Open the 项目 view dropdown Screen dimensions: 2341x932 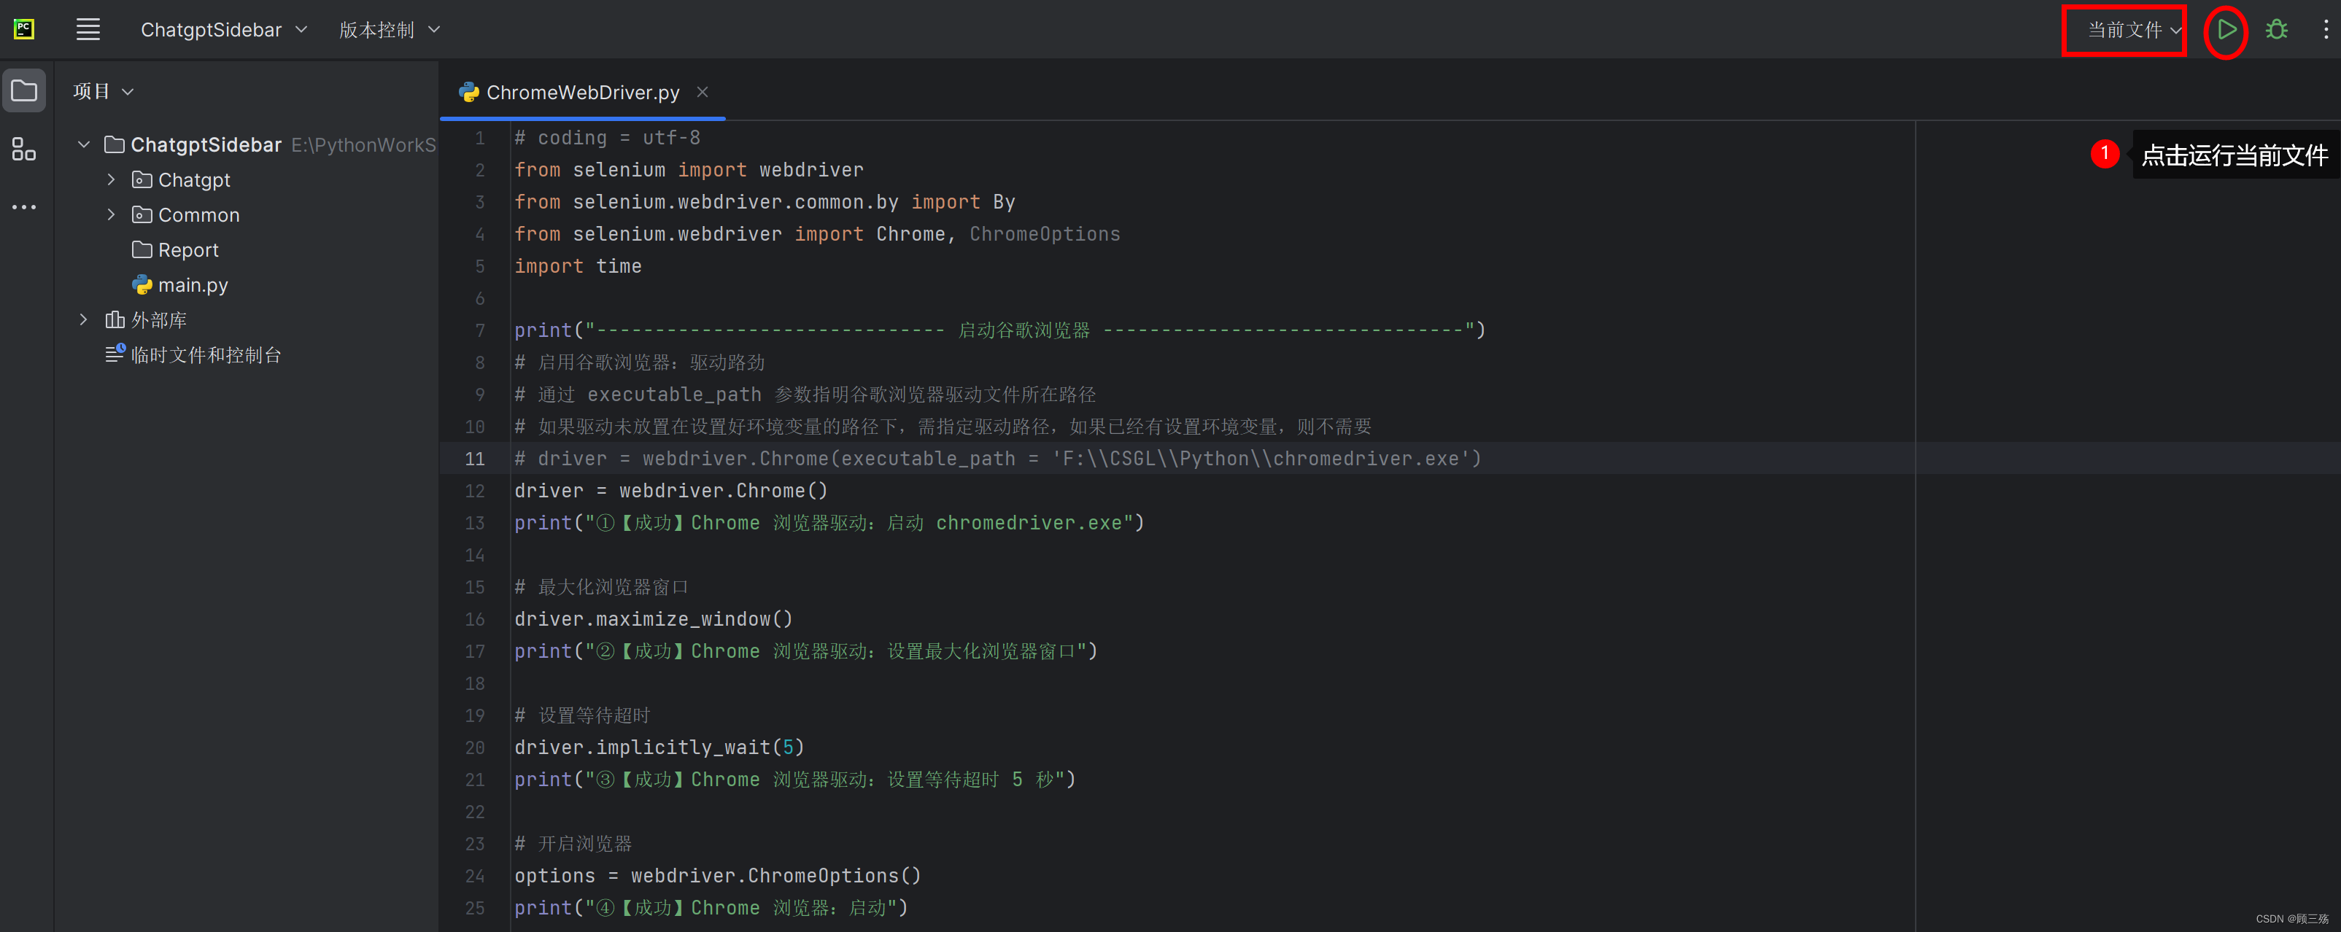click(x=104, y=91)
